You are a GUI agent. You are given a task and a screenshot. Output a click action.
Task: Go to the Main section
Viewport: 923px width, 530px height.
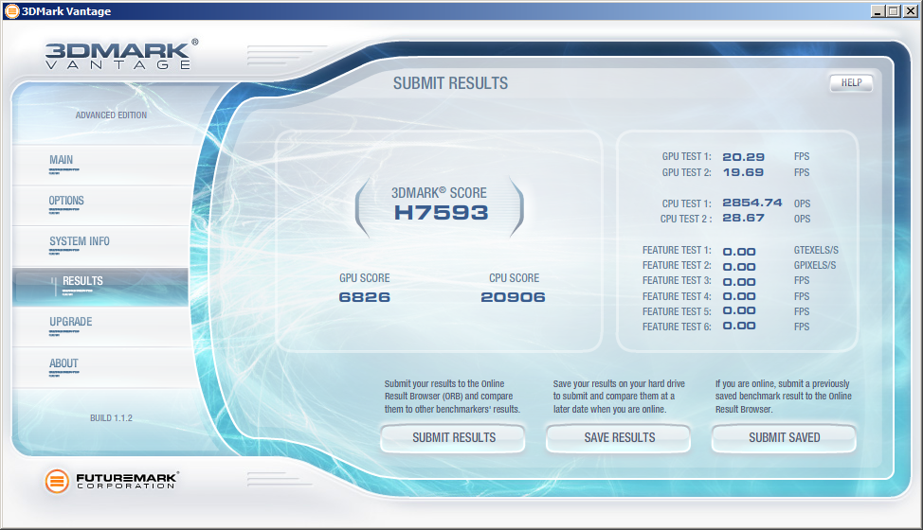pos(62,161)
